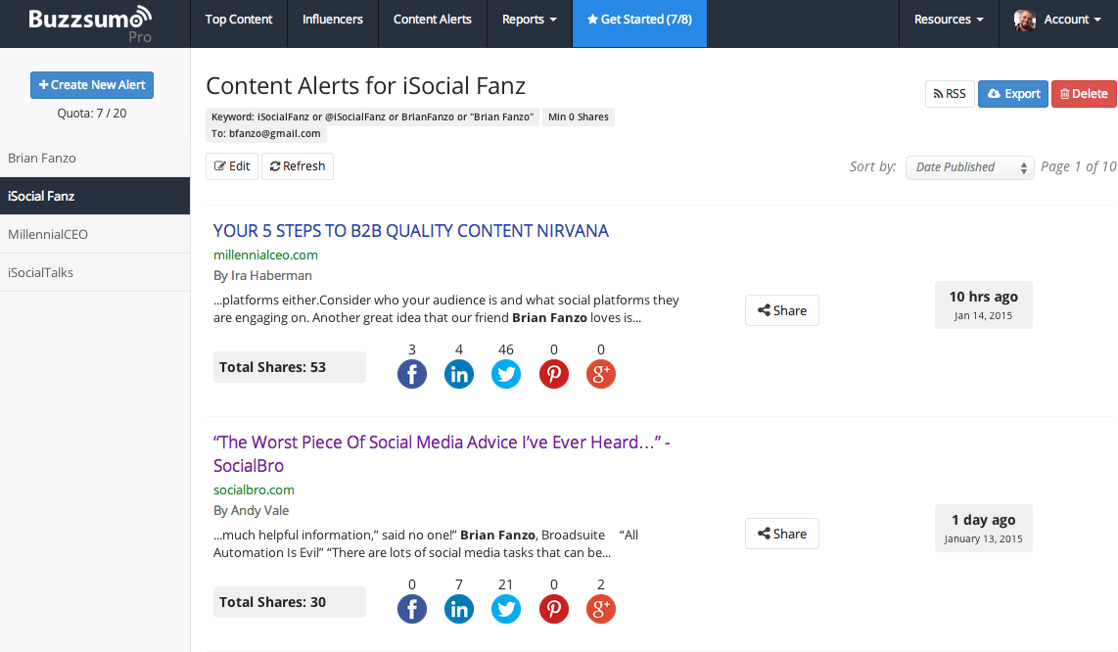Viewport: 1118px width, 652px height.
Task: Click the Keyword filter tag
Action: pos(372,117)
